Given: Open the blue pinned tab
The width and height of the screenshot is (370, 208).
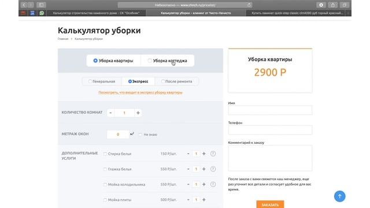Looking at the screenshot, I should (x=32, y=13).
